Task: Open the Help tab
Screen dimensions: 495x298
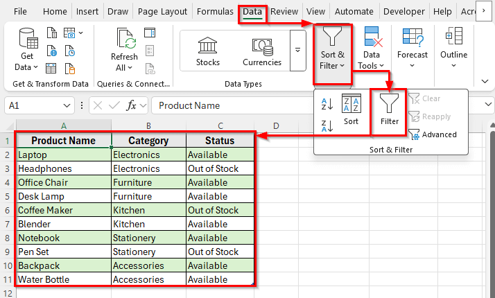Action: pos(442,12)
